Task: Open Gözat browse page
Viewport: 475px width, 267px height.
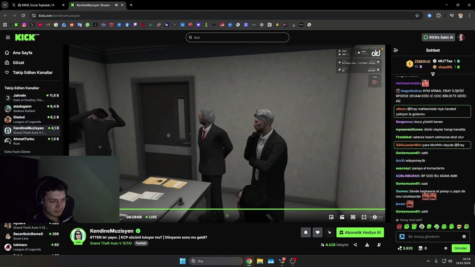Action: click(18, 63)
